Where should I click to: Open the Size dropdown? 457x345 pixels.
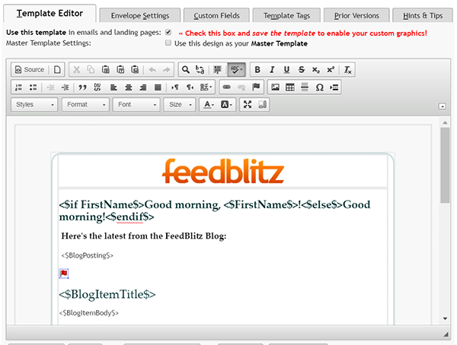(180, 105)
